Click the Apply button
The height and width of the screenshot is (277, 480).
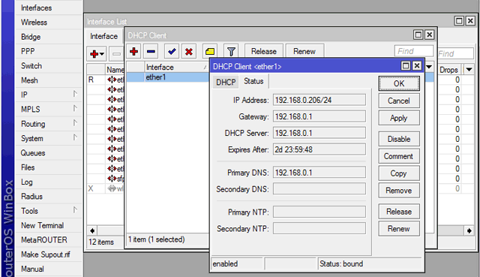click(399, 118)
